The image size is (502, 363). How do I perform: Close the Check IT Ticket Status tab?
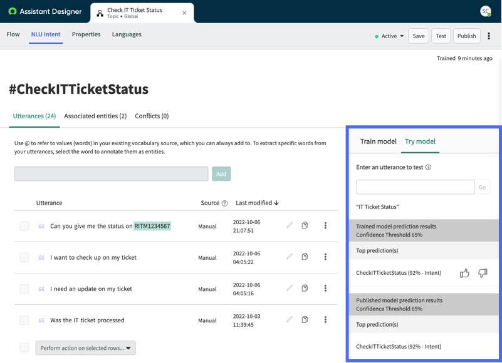(x=184, y=13)
